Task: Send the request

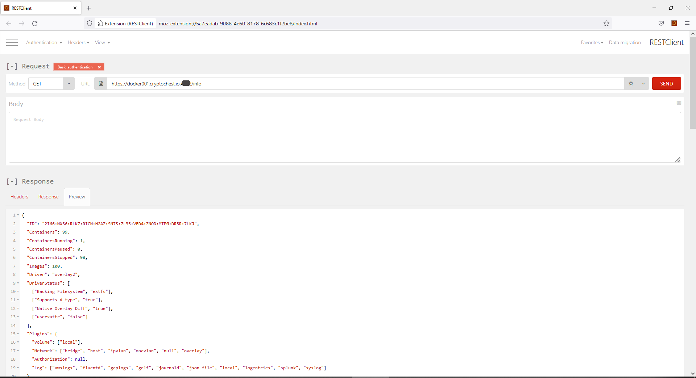Action: tap(666, 84)
